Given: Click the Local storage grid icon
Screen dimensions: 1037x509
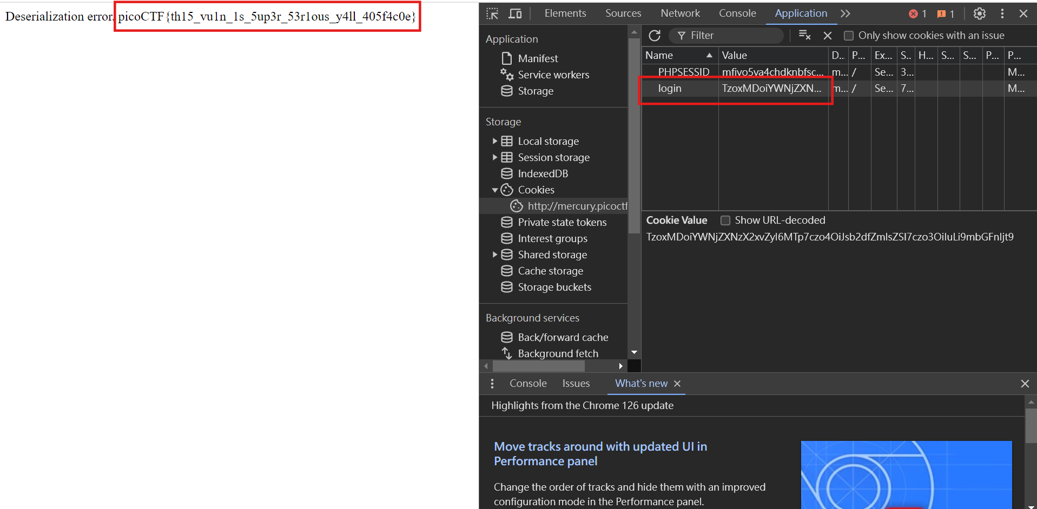Looking at the screenshot, I should pyautogui.click(x=507, y=141).
